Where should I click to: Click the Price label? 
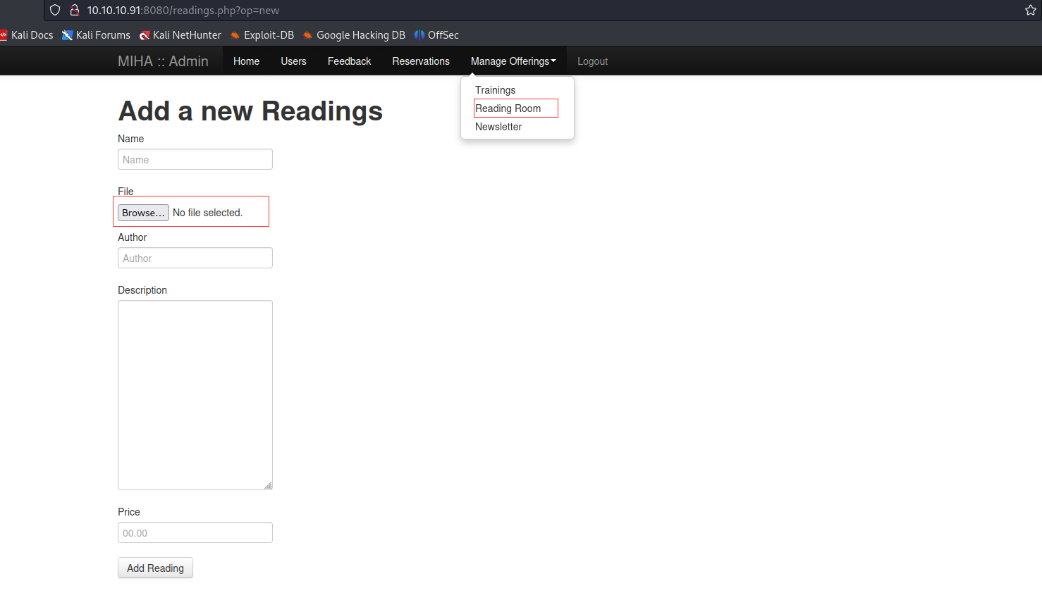tap(129, 512)
